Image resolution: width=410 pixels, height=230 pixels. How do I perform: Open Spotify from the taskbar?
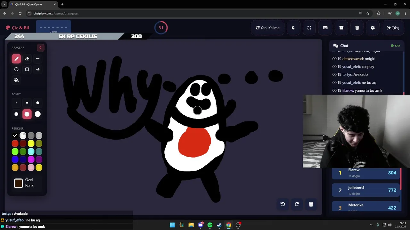point(210,225)
